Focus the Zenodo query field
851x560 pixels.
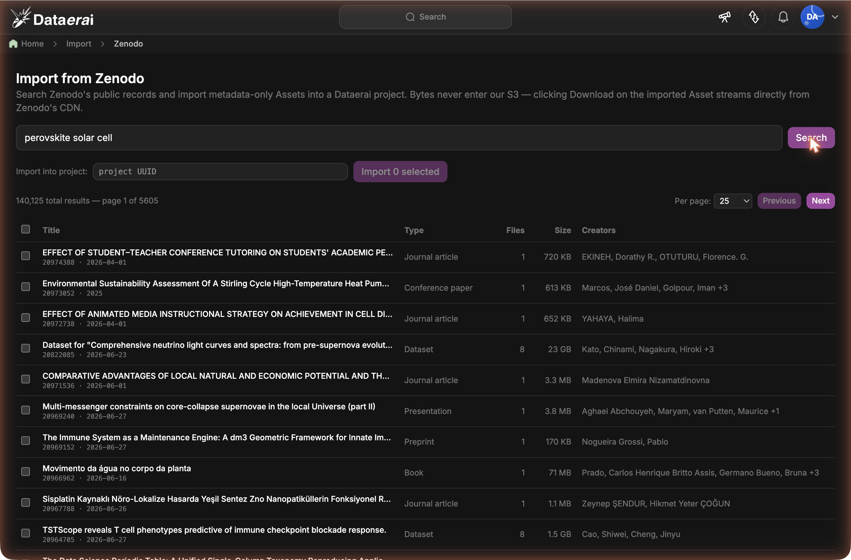[399, 138]
